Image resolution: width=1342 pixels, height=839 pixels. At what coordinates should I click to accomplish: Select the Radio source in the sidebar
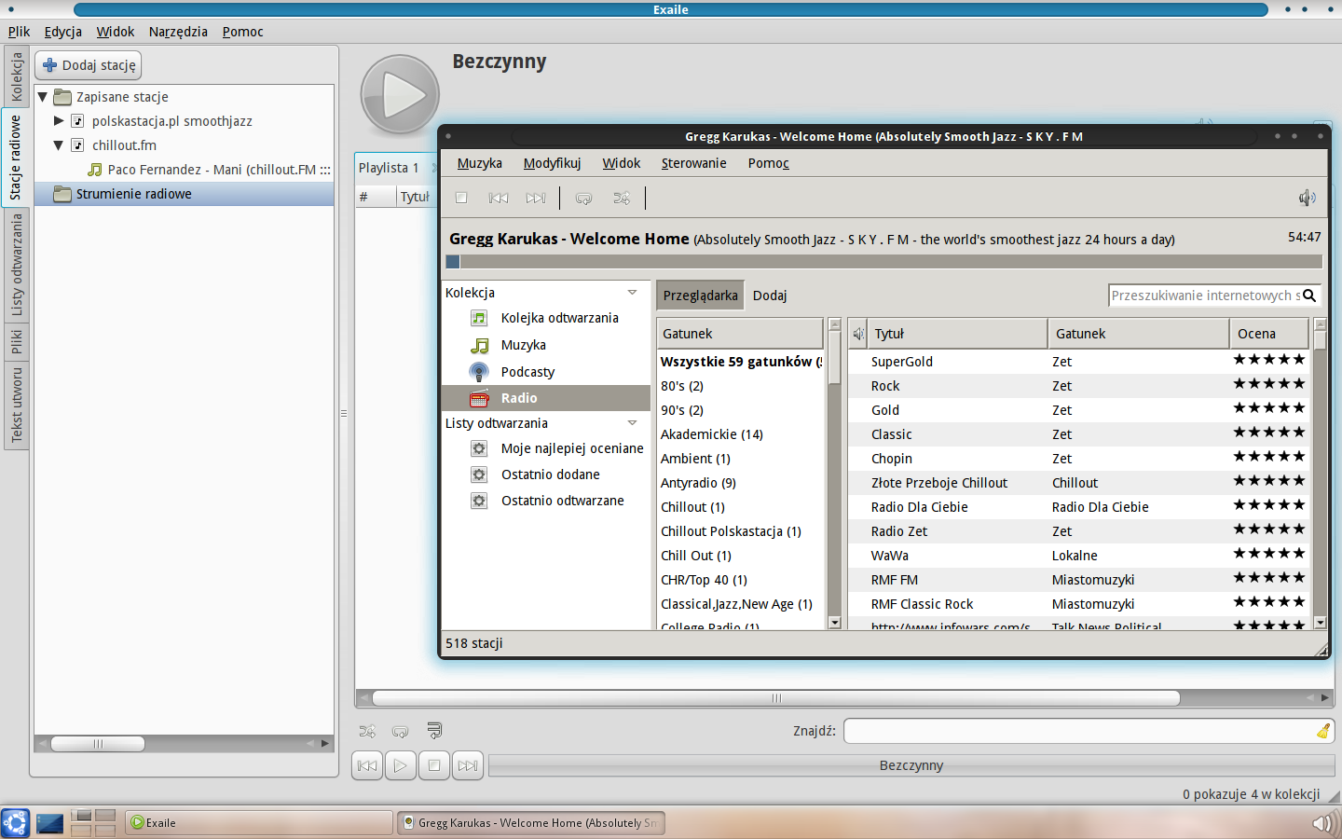(x=544, y=398)
